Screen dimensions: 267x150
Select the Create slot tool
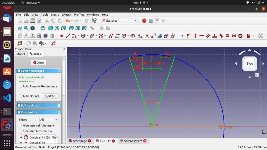pos(133,36)
